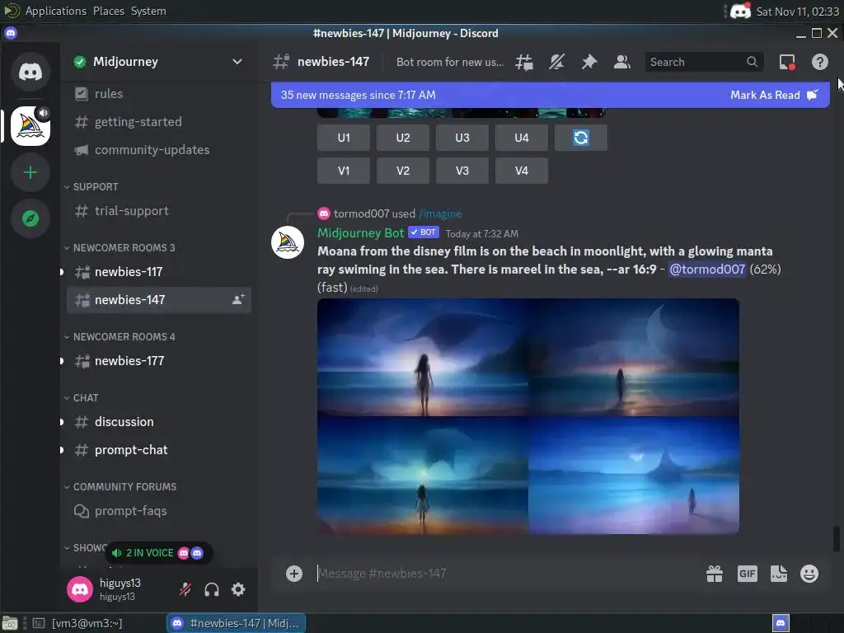
Task: Focus the Search field
Action: point(704,62)
